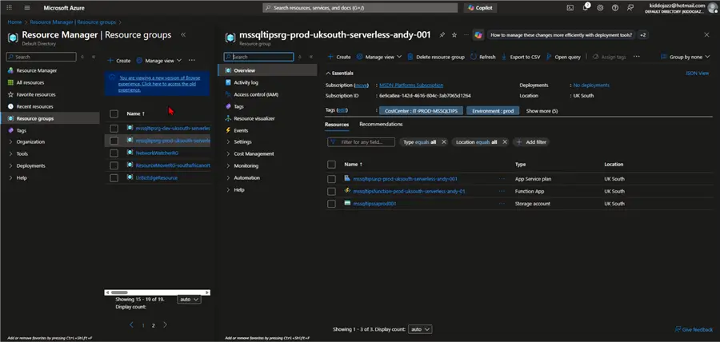
Task: Select all resource groups via the header checkbox
Action: click(x=114, y=113)
